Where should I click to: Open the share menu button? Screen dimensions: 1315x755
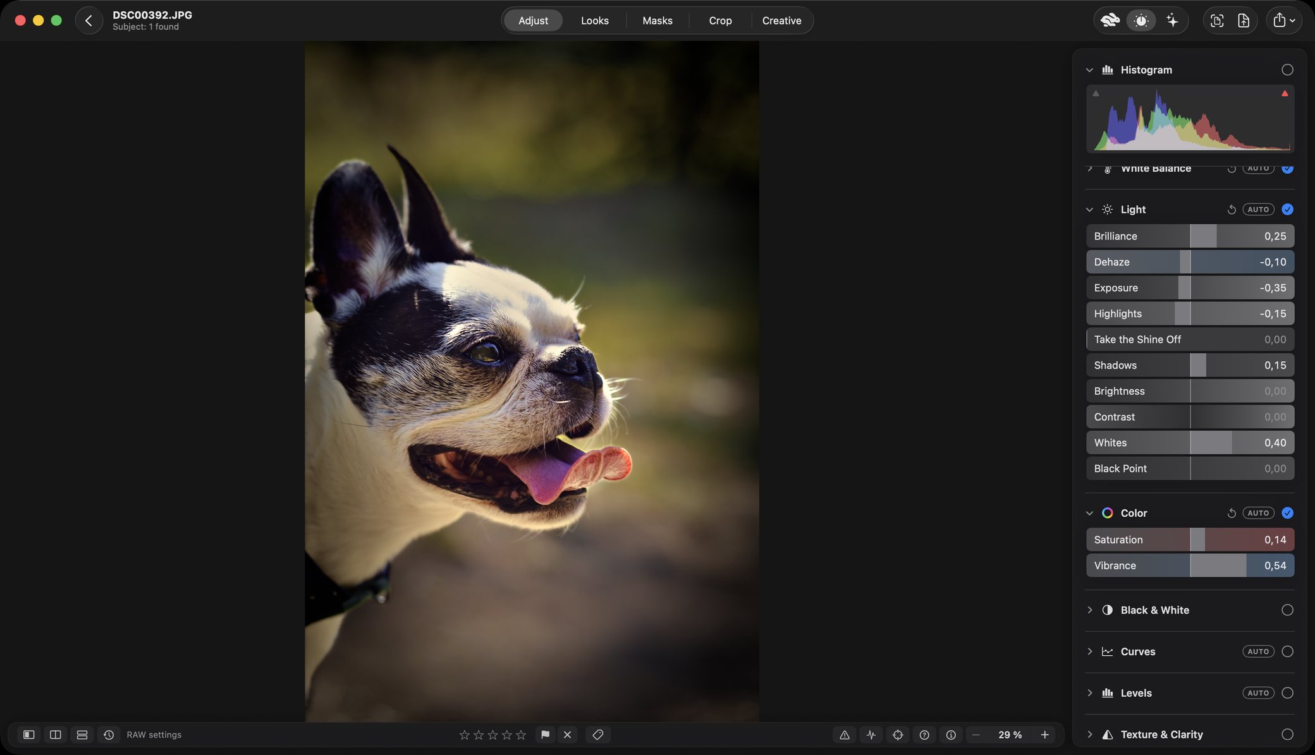1284,20
